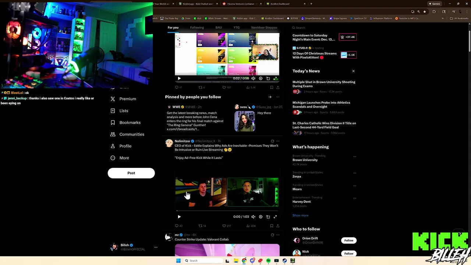Open susu's pinned photo thumbnail
Viewport: 471px width, 265px height.
pos(245,121)
